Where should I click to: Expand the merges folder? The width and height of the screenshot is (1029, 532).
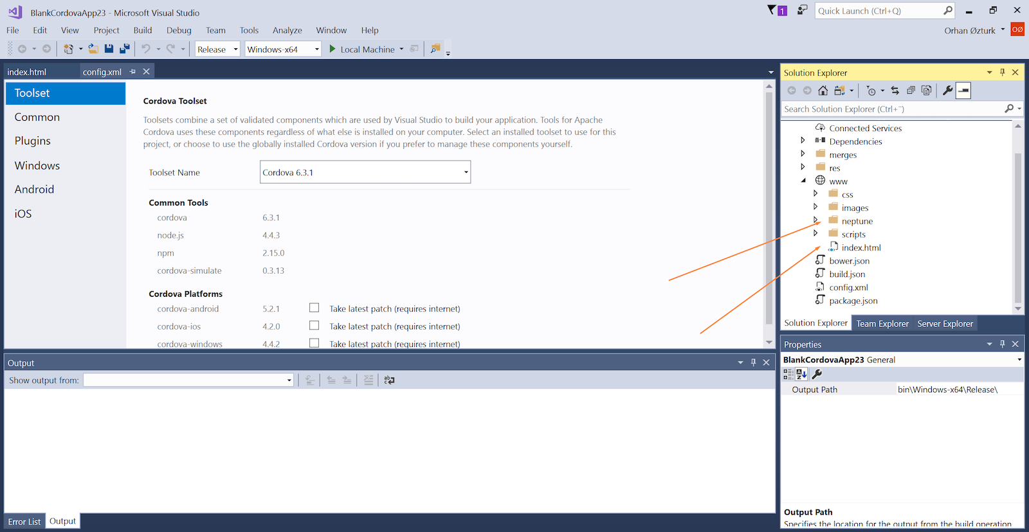803,154
